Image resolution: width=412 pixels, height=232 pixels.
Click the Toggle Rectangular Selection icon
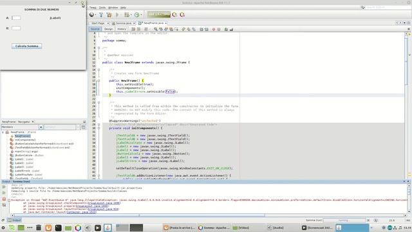(x=176, y=29)
